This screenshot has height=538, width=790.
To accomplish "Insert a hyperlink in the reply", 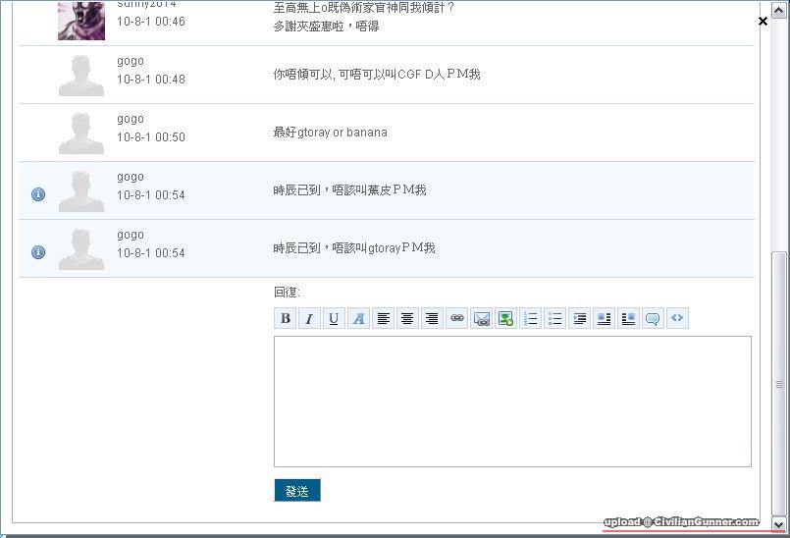I will [456, 318].
